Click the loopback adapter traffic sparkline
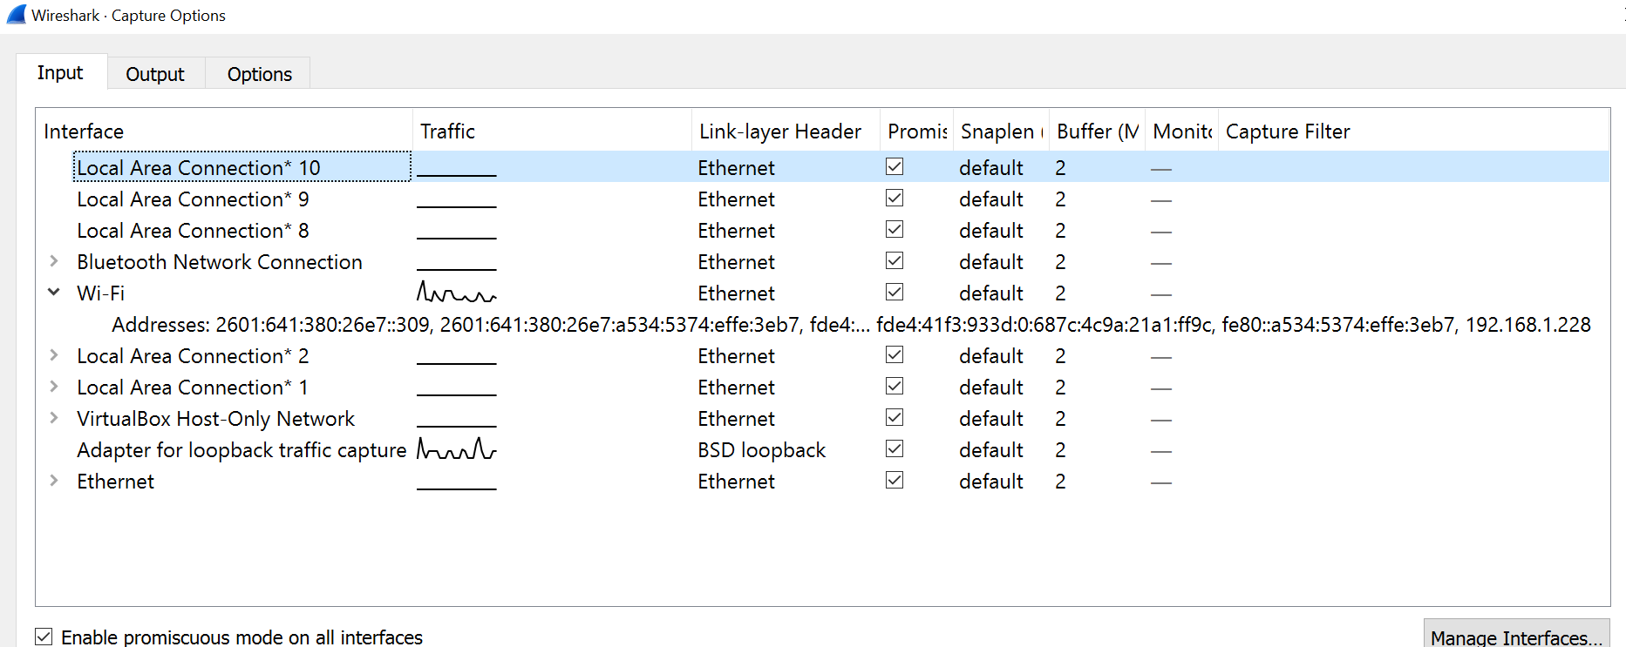1626x647 pixels. (457, 448)
